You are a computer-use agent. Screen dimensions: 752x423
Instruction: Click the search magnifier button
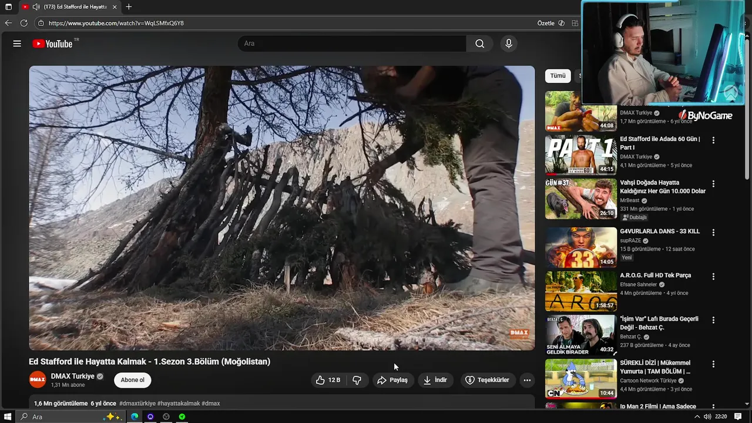[x=480, y=43]
